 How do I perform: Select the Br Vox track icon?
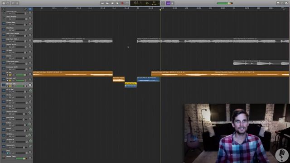point(4,74)
